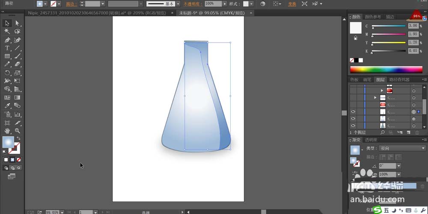
Task: Select the Eyedropper tool
Action: point(7,106)
